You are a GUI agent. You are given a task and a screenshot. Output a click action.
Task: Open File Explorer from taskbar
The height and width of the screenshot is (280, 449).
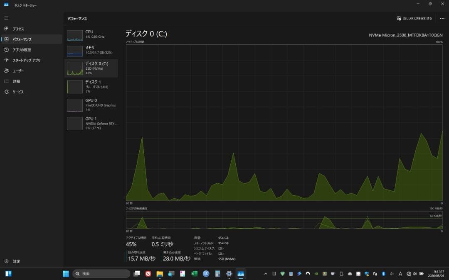tap(160, 274)
